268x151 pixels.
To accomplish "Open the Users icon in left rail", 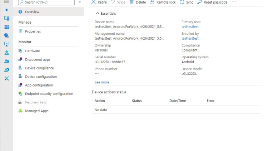I will tap(6, 53).
